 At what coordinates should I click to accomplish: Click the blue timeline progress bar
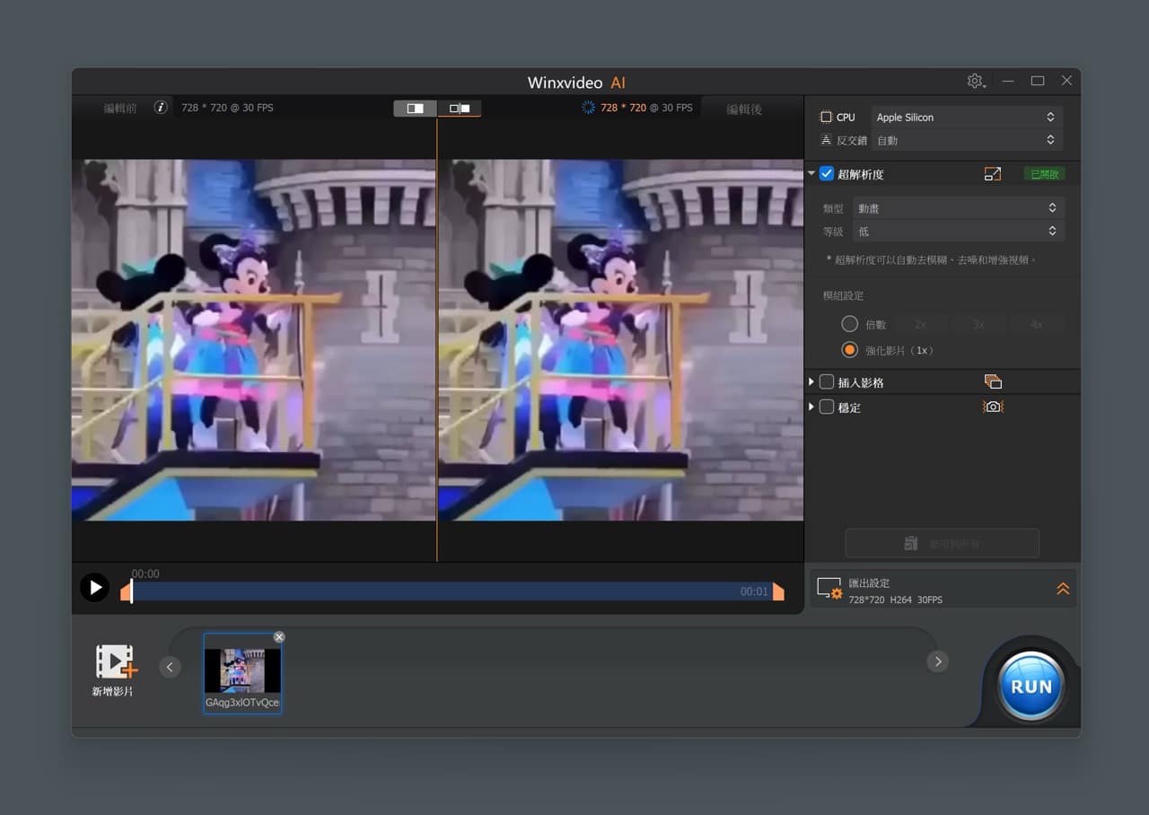452,592
